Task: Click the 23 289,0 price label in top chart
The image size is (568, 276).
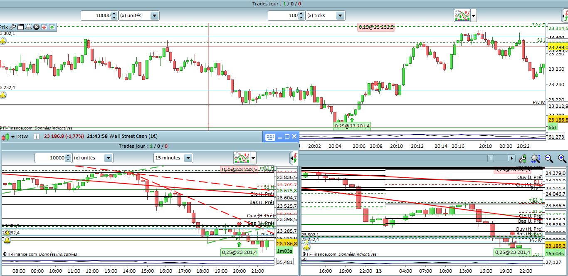Action: point(558,47)
